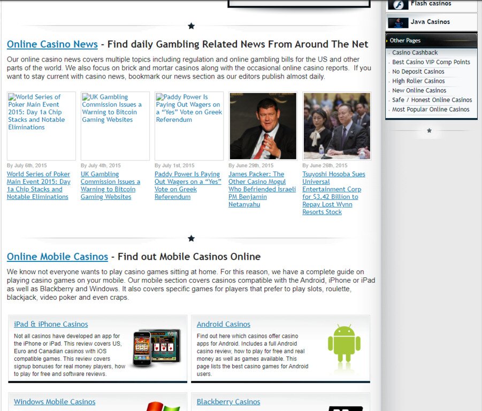
Task: Open James Packer casino mogul article link
Action: click(262, 189)
